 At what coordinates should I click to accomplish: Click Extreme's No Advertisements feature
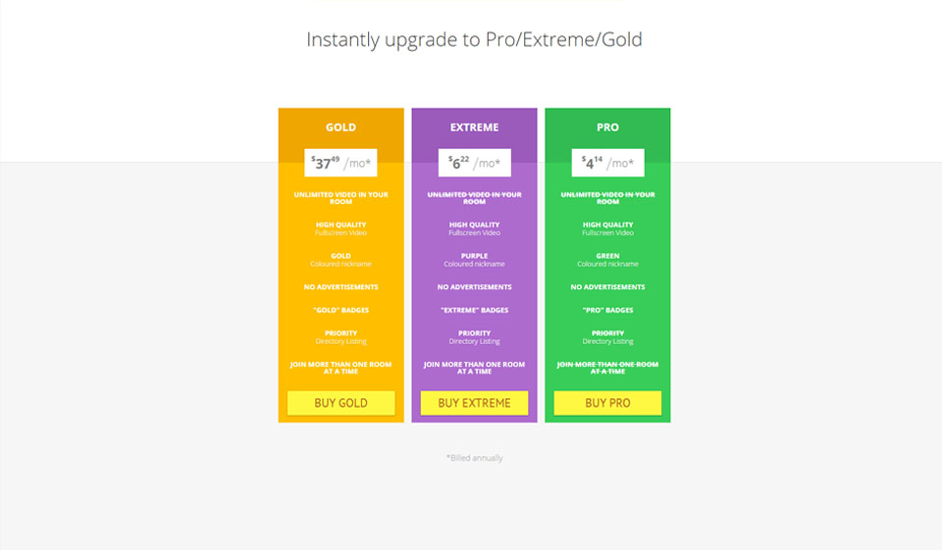click(474, 287)
